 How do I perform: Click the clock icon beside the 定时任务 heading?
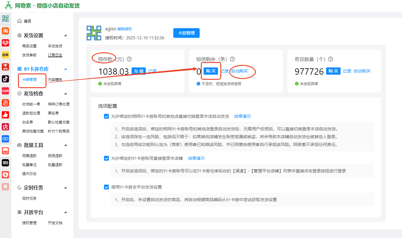point(19,188)
